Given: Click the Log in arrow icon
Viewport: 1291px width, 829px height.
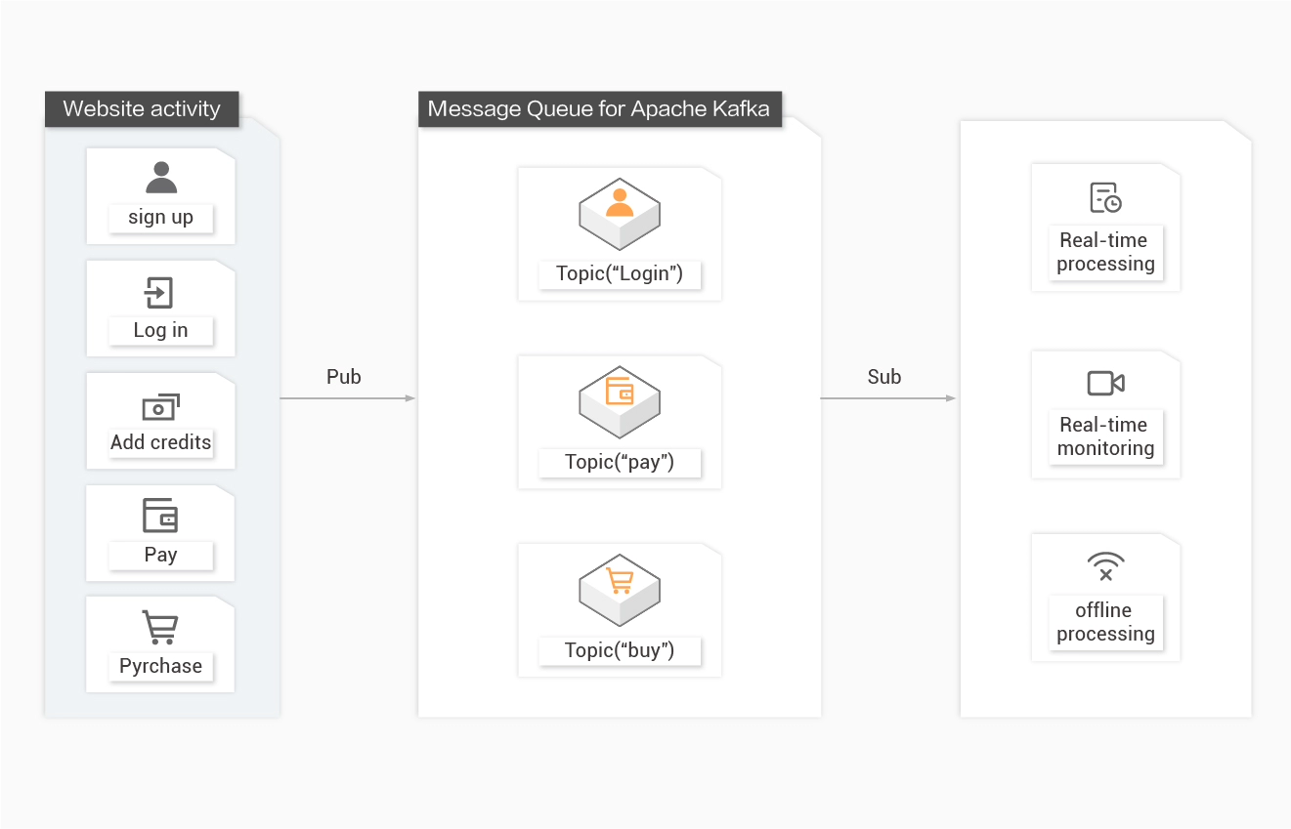Looking at the screenshot, I should tap(159, 292).
